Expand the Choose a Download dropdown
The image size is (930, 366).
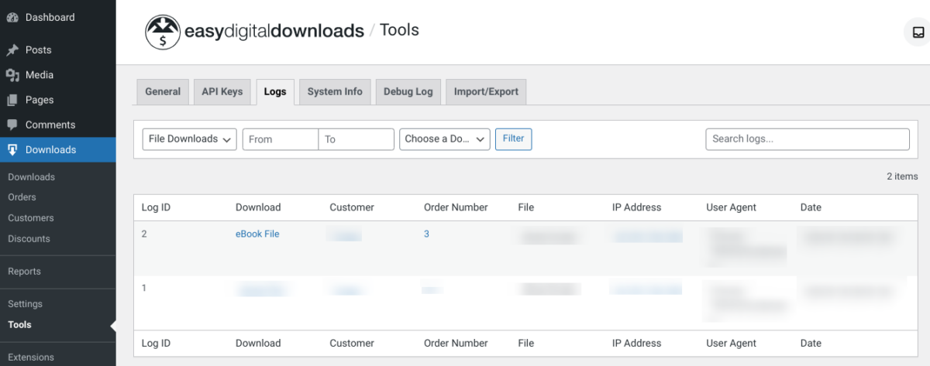tap(445, 139)
